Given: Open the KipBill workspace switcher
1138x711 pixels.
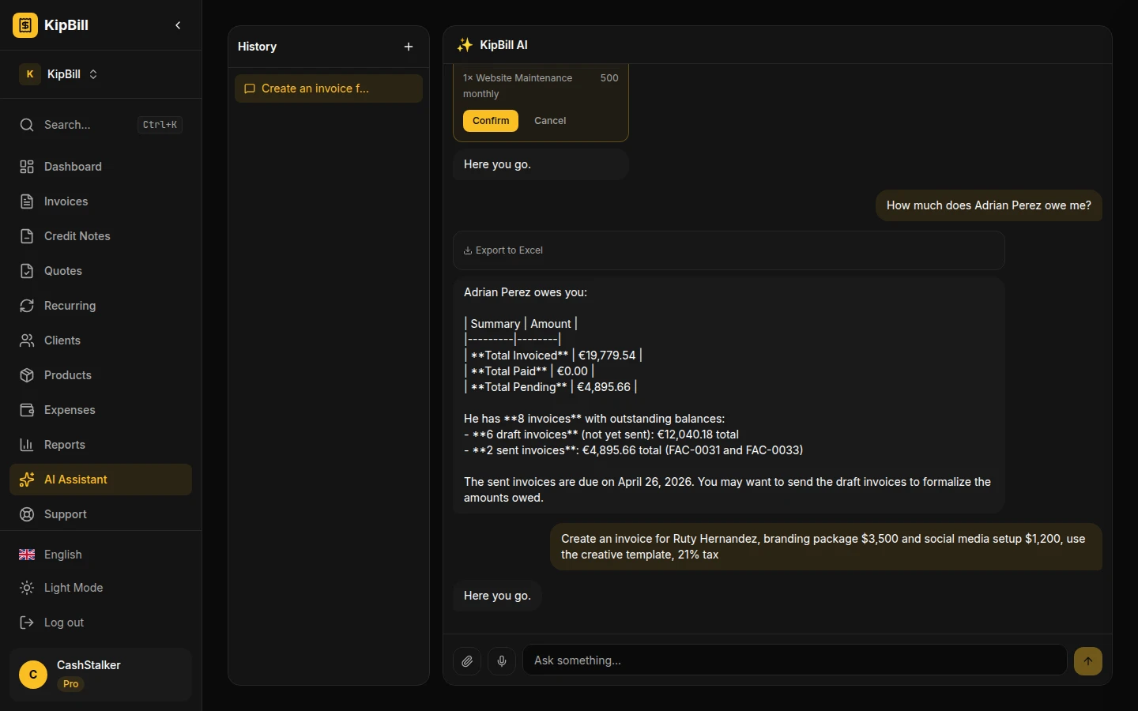Looking at the screenshot, I should [x=59, y=74].
